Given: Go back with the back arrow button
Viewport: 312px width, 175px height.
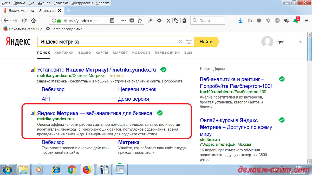Looking at the screenshot, I should tap(6, 20).
